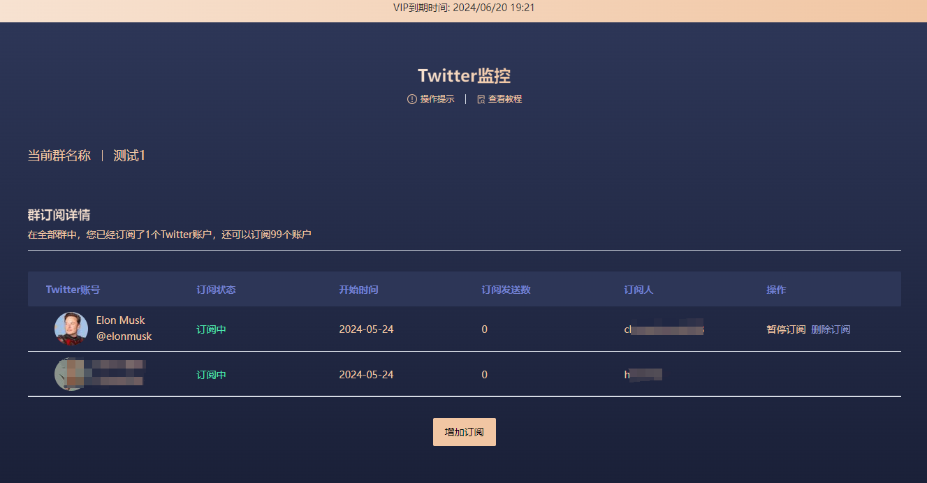Click the subscriber name in Elon Musk row
927x483 pixels.
tap(664, 329)
